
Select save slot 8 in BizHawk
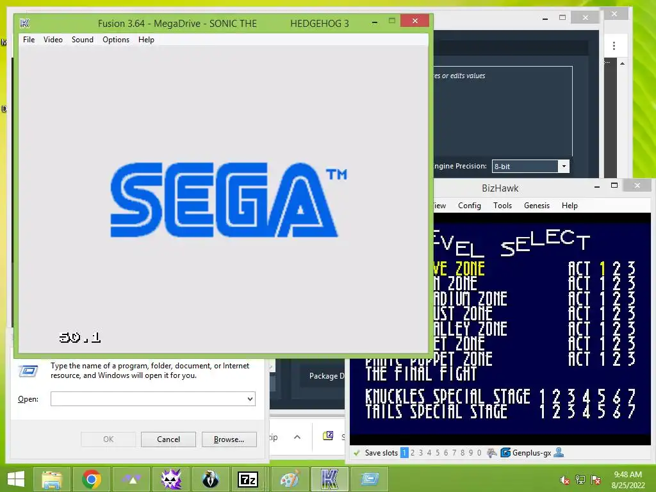click(463, 453)
